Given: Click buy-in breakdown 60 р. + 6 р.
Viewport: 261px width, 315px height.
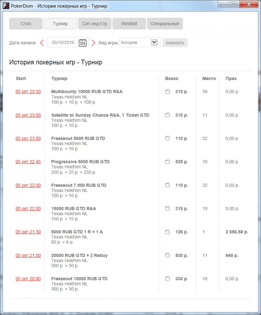Looking at the screenshot, I should [x=62, y=242].
